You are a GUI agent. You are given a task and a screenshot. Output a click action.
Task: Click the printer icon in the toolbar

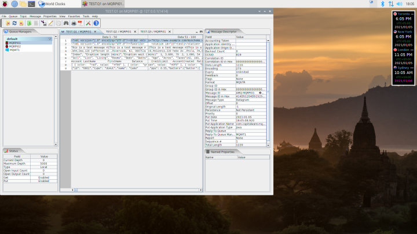(x=74, y=23)
